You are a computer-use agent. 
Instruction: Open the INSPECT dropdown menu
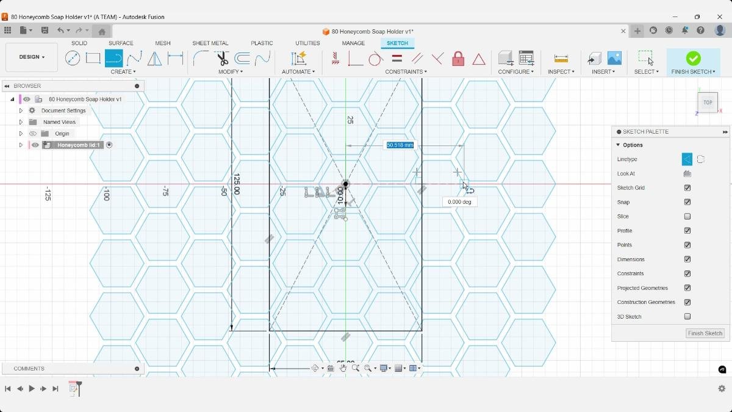pos(561,72)
